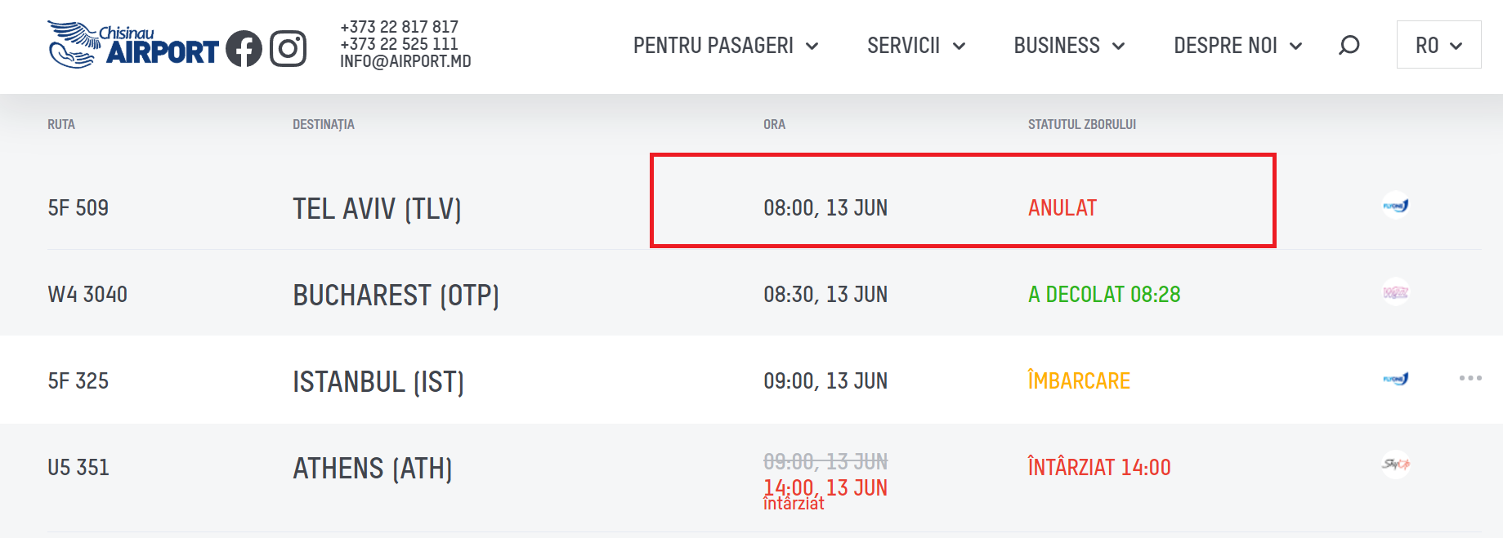Open the search magnifier icon

[1349, 45]
